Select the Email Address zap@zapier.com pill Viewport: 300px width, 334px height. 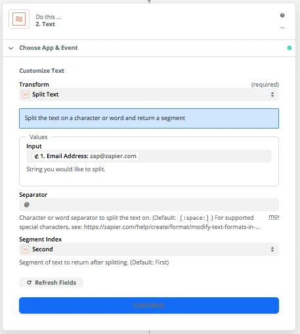point(85,156)
